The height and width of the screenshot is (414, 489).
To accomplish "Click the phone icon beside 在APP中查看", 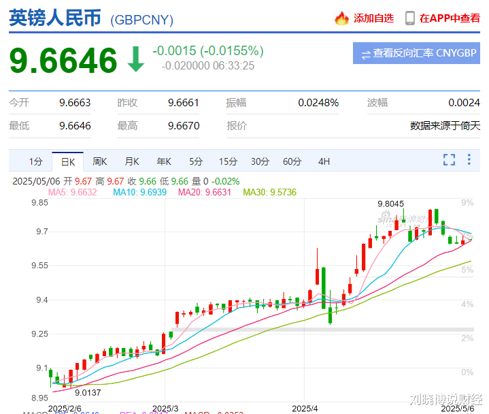I will pyautogui.click(x=410, y=18).
